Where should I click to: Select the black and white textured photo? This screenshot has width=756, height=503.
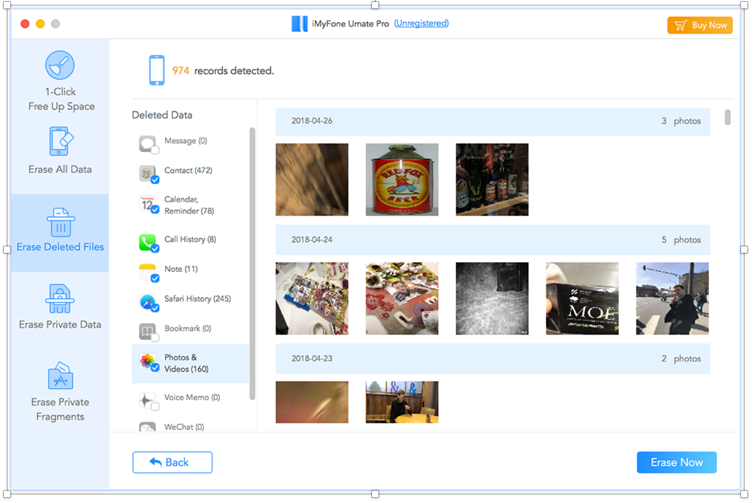coord(492,299)
